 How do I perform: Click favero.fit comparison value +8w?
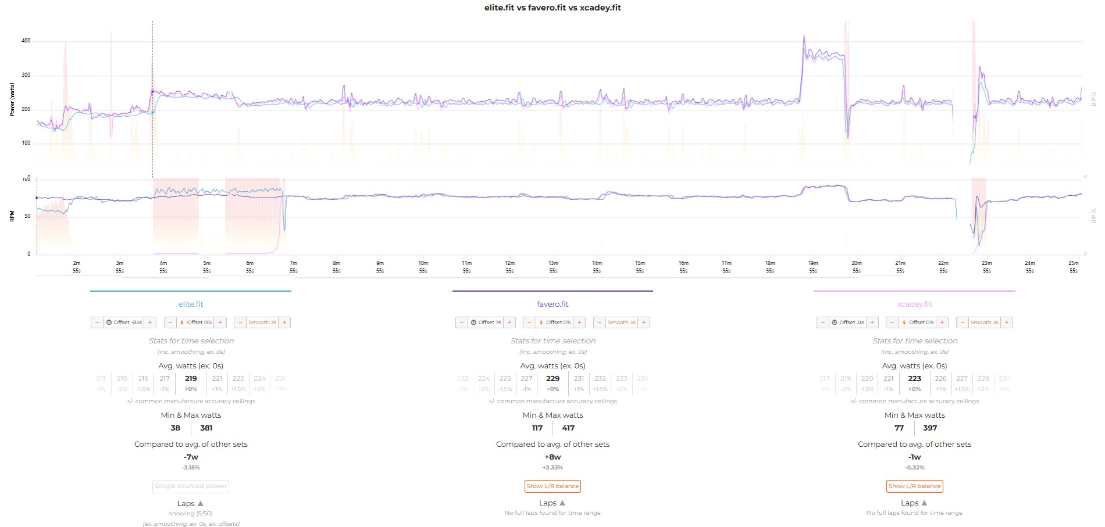click(x=552, y=457)
